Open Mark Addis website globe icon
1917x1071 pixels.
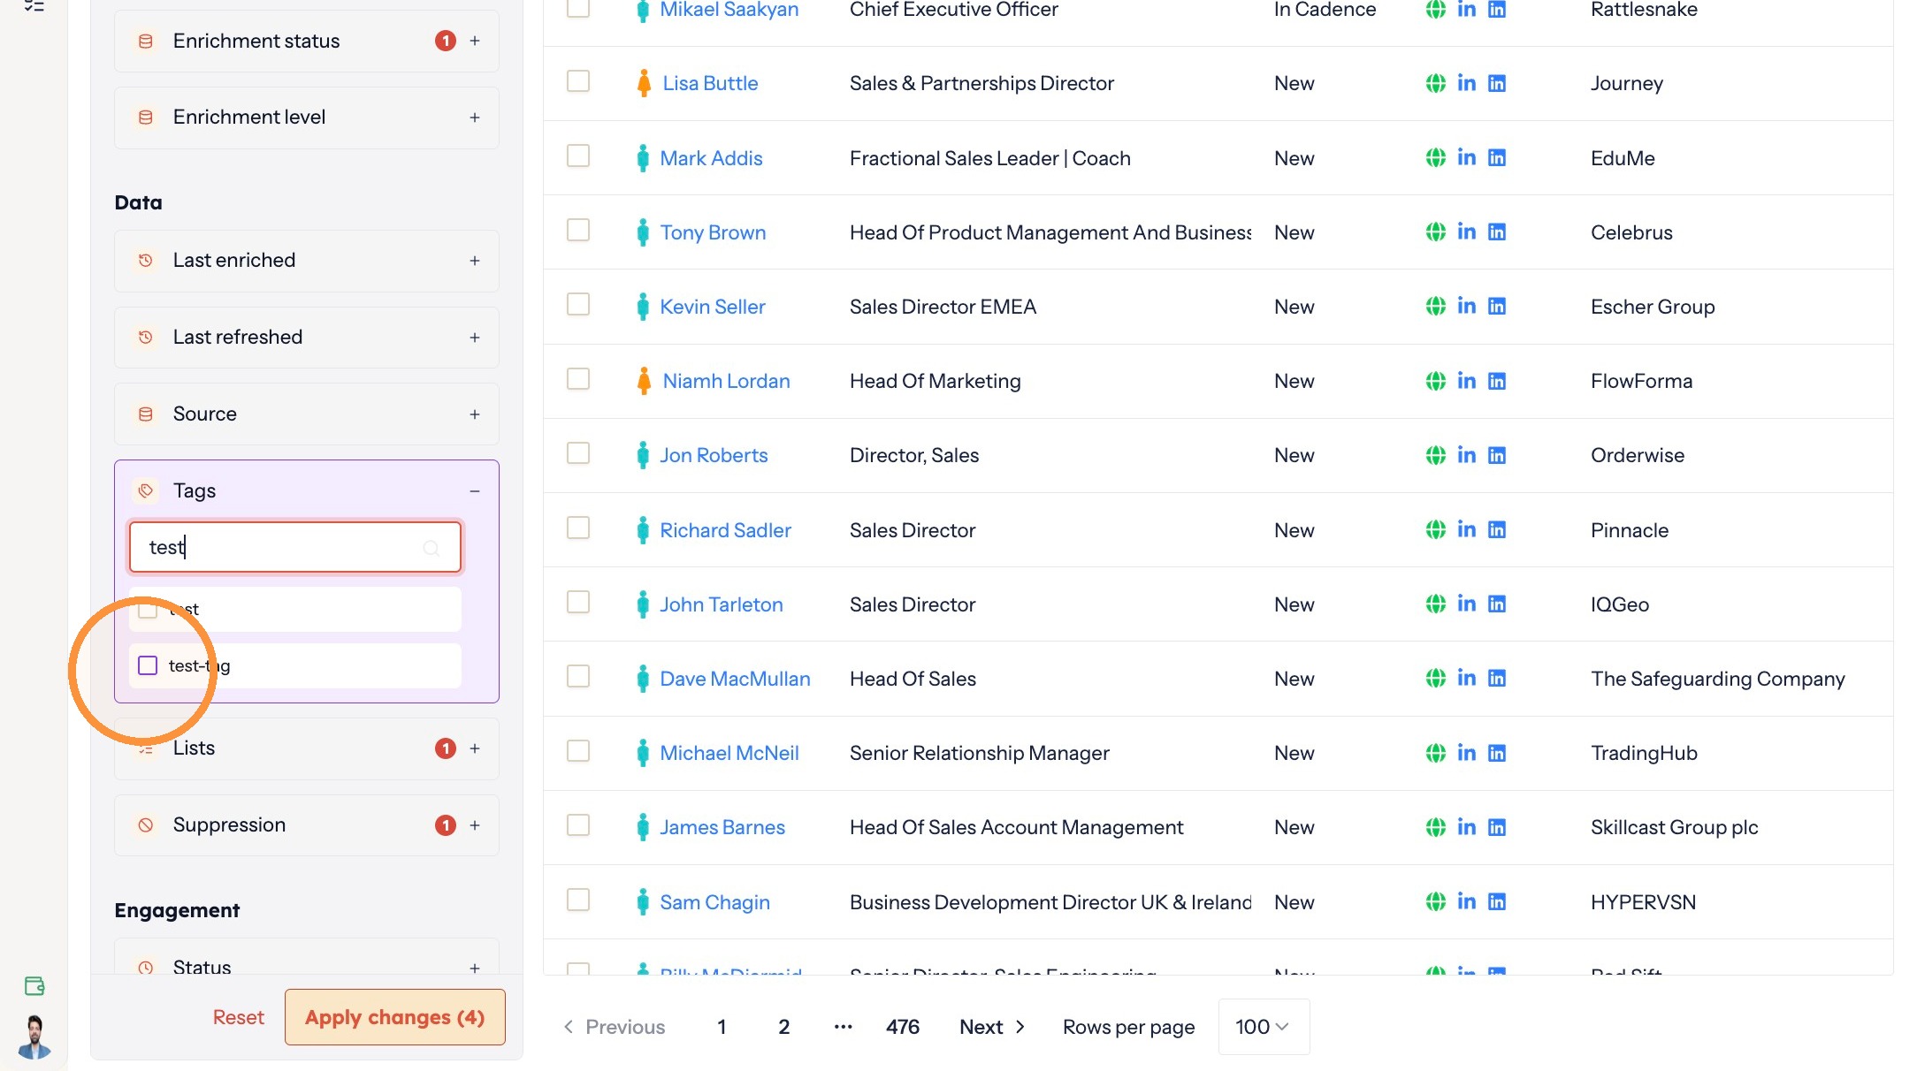coord(1435,157)
